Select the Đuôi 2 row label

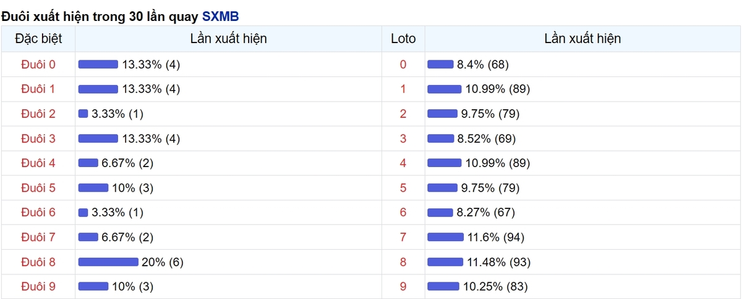coord(38,114)
